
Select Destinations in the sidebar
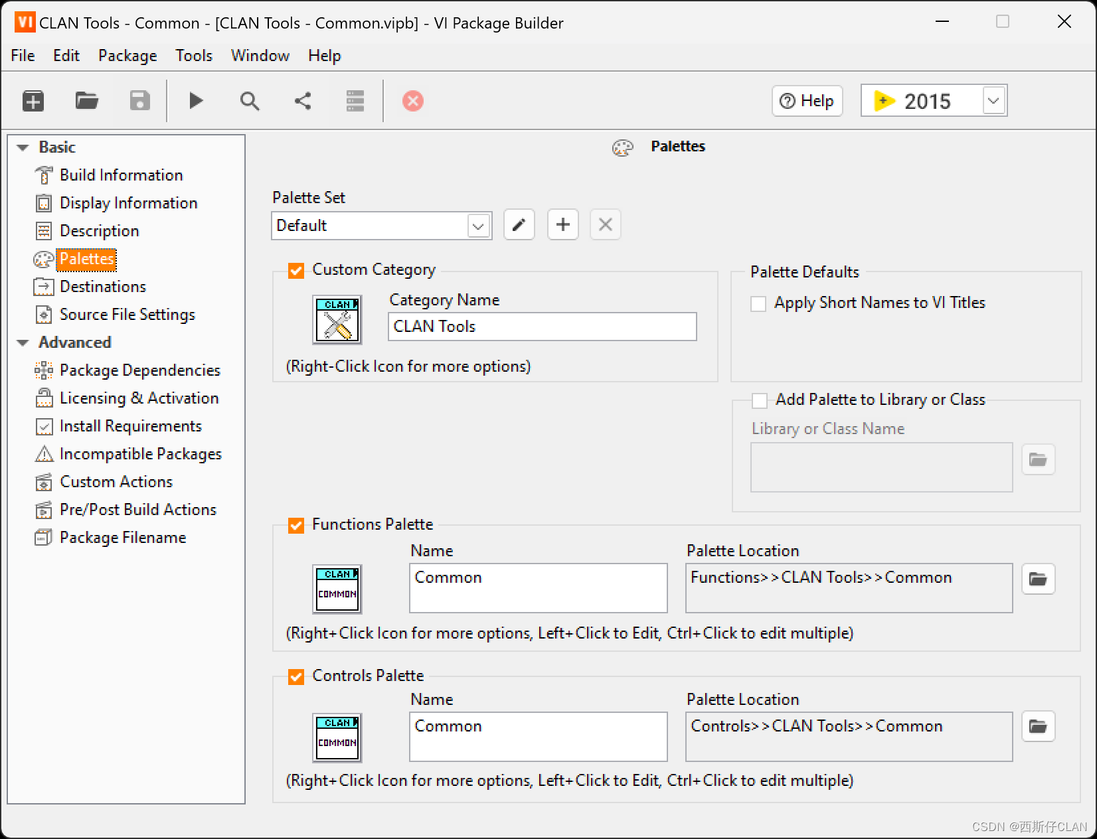(103, 286)
